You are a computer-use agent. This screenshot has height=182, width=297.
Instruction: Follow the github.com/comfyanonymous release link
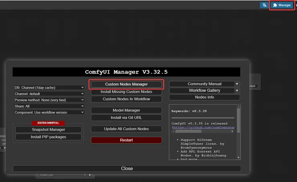pyautogui.click(x=204, y=127)
